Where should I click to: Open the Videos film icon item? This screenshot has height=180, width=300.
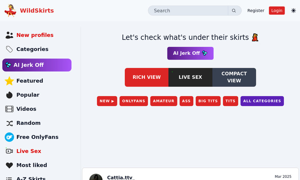[9, 109]
